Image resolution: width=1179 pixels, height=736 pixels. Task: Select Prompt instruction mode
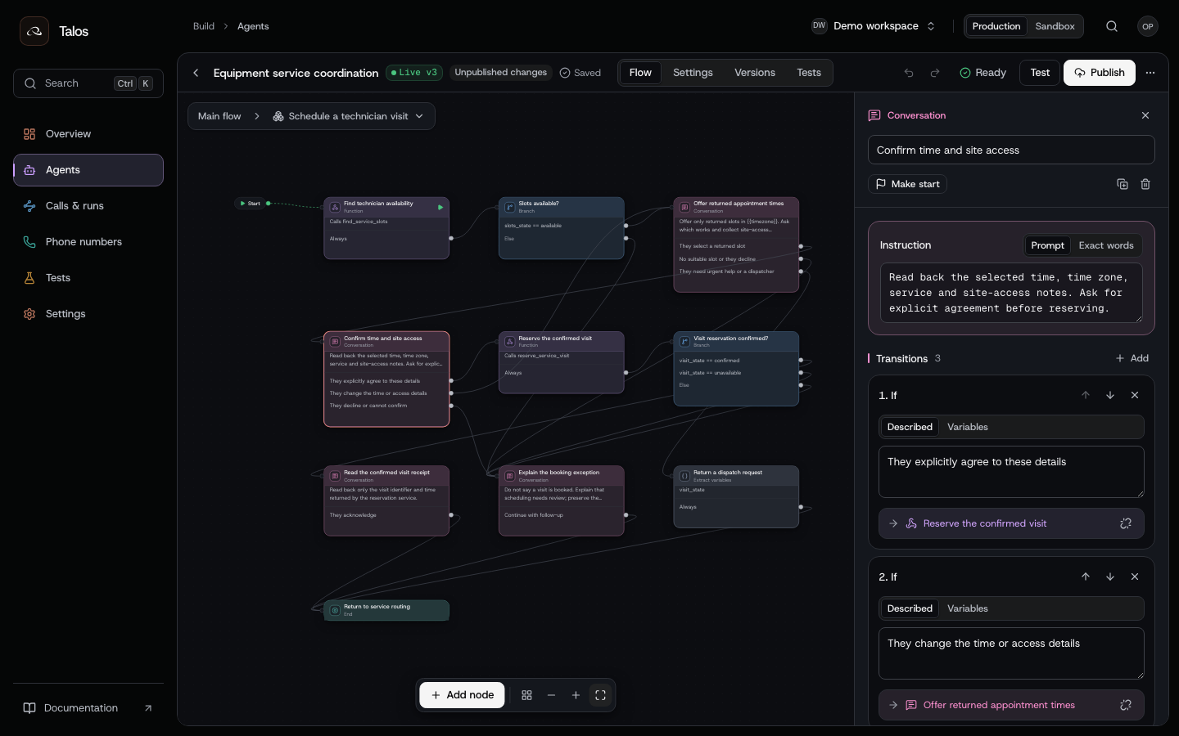[1047, 245]
